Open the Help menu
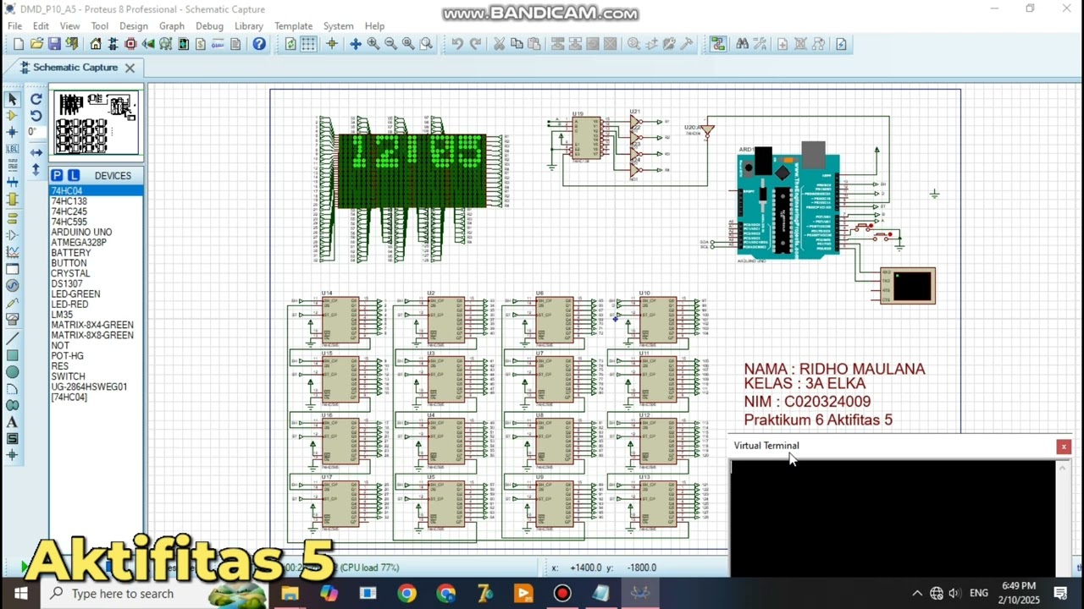 pyautogui.click(x=374, y=26)
